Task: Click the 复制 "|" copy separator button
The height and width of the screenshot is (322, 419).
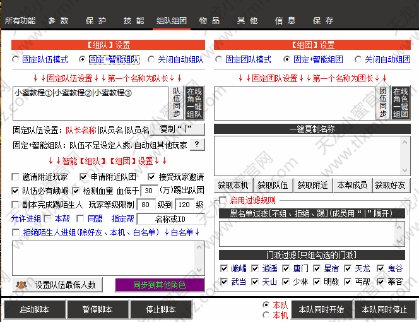Action: [177, 129]
